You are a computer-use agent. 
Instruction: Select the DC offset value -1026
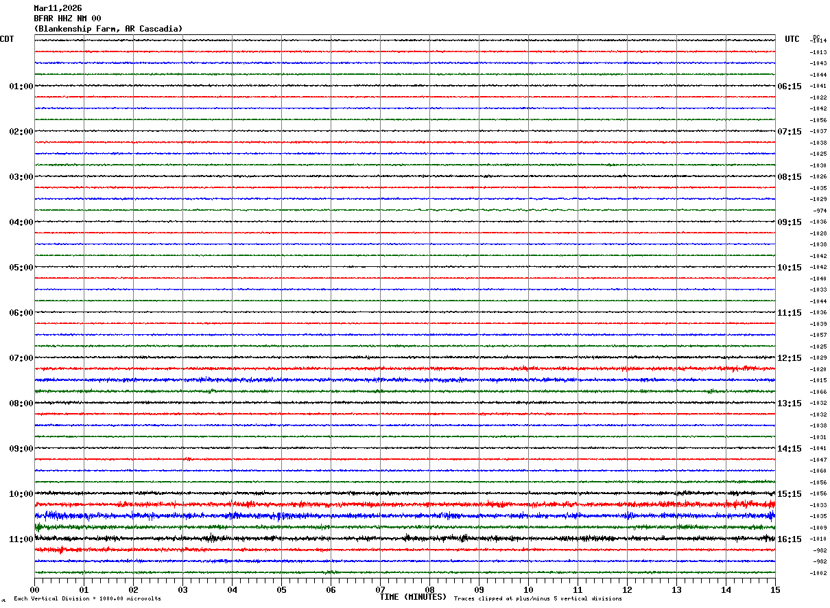click(818, 176)
